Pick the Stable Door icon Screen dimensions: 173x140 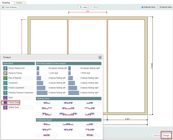pos(5,107)
